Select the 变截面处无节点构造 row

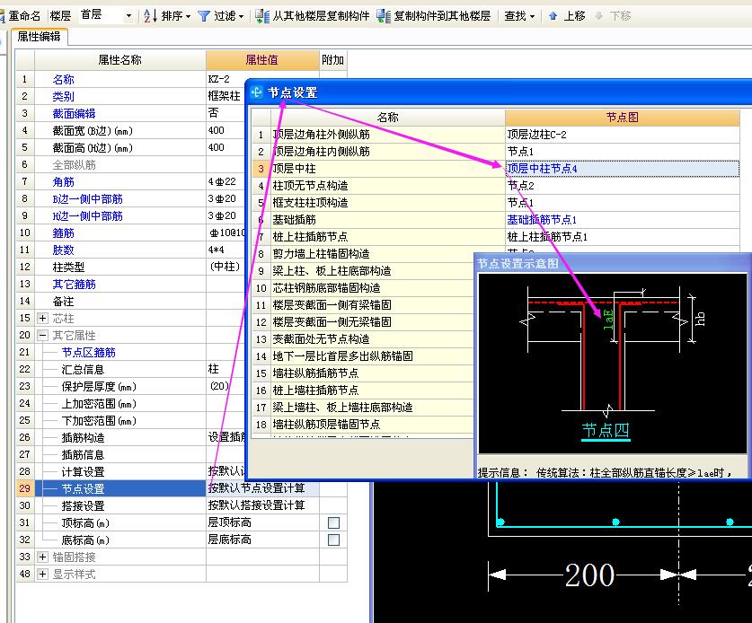pyautogui.click(x=363, y=338)
